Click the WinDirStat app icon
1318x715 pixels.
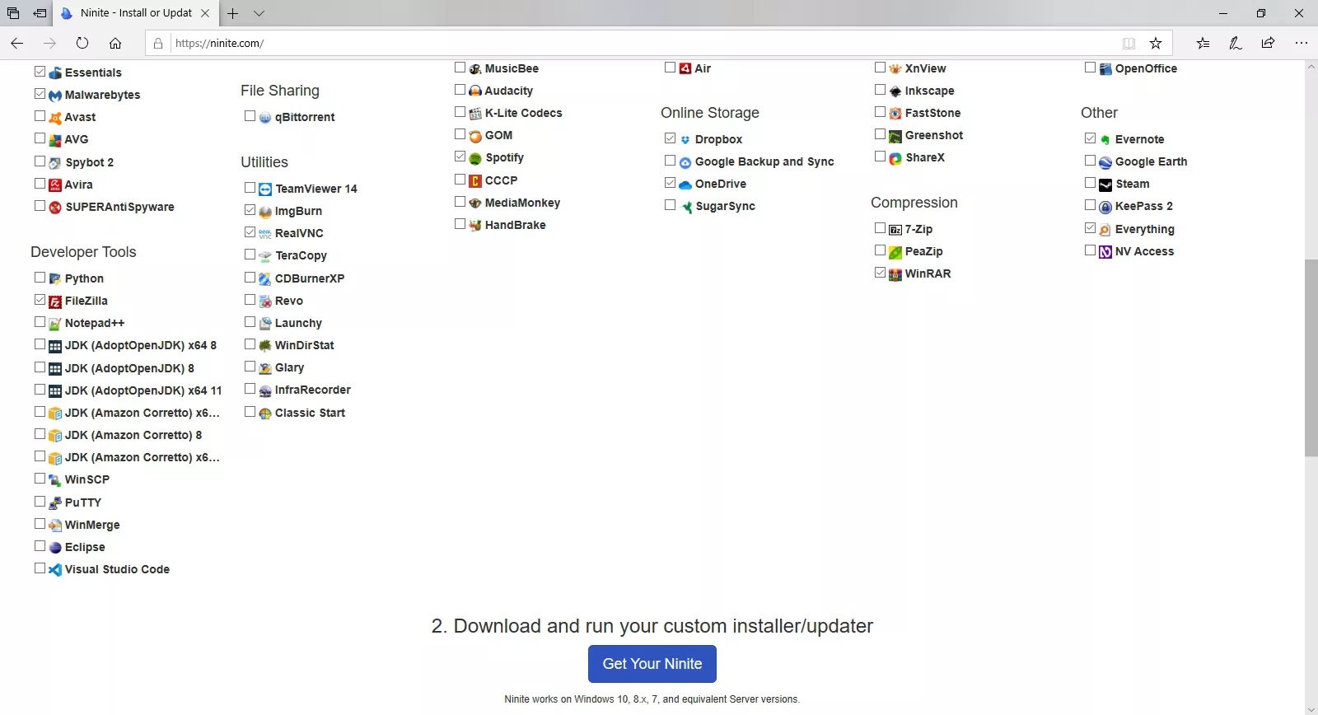click(x=265, y=346)
